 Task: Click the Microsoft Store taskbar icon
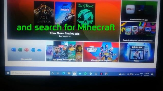coord(74,74)
